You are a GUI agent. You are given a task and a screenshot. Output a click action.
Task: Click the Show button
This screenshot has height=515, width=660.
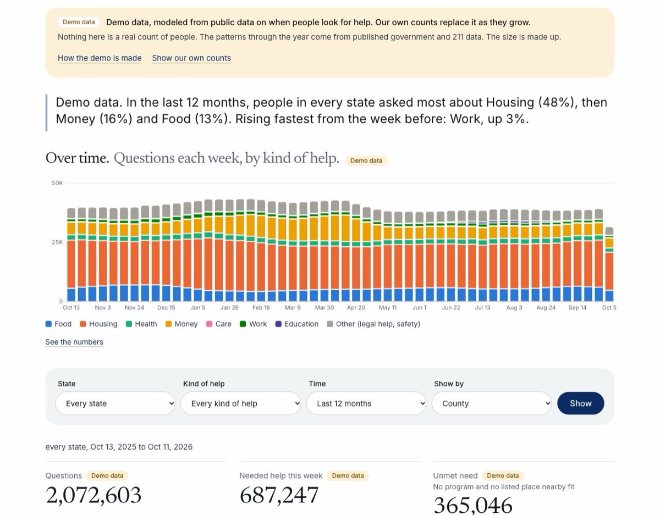click(x=580, y=403)
